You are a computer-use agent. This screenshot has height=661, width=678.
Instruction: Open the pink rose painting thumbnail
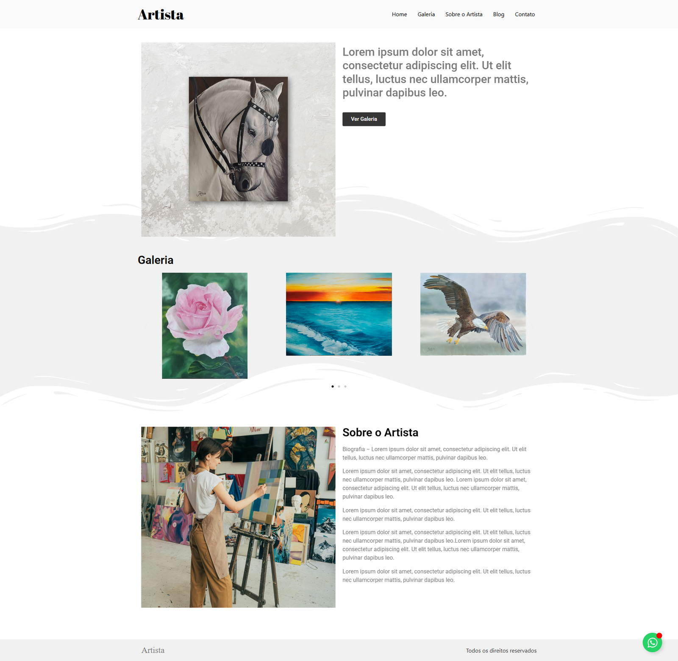pos(205,326)
